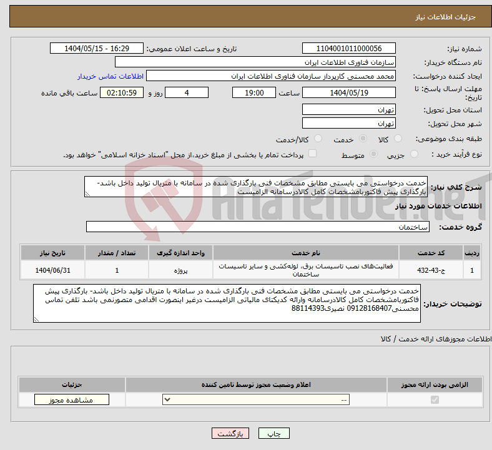Select the خدمت radio button
Screen dimensions: 492x450
(363, 139)
